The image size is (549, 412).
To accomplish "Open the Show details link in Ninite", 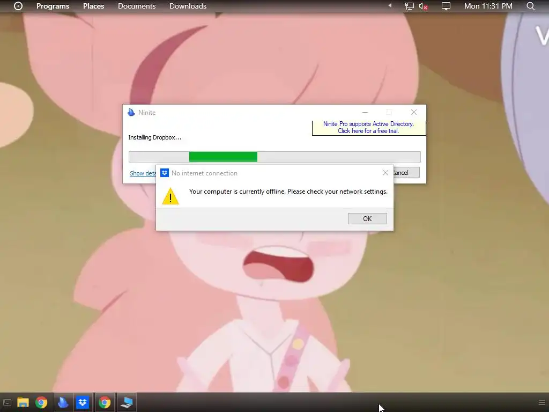I will click(x=143, y=173).
